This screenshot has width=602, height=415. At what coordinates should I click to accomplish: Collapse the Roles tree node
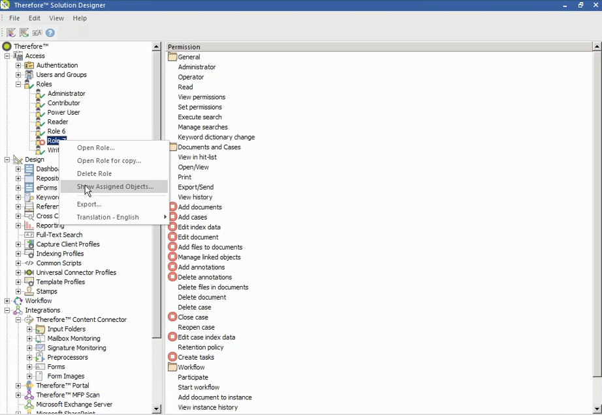[19, 84]
